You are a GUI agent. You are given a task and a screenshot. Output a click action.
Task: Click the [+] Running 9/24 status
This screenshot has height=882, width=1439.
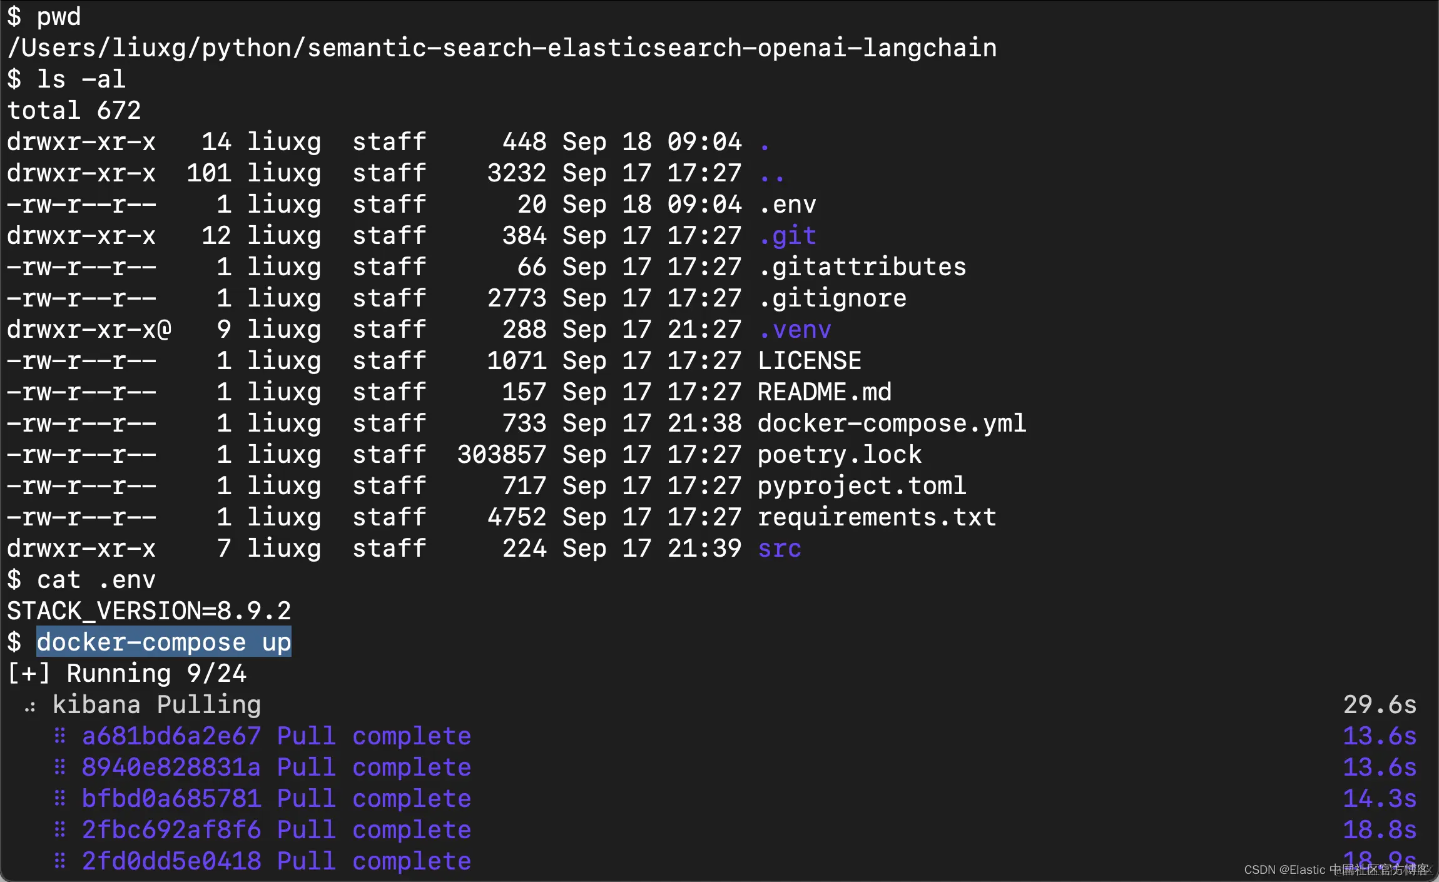(127, 674)
